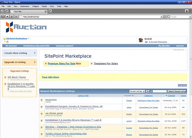Close the Your Site tab
192x138 pixels.
tap(46, 11)
